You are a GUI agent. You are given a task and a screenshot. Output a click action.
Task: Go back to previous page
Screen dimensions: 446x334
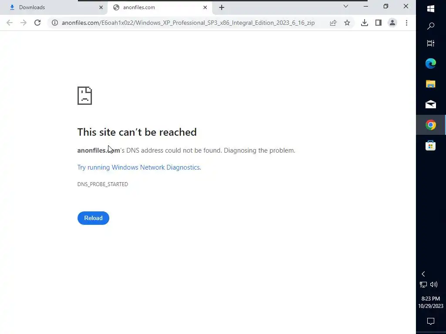click(x=10, y=23)
